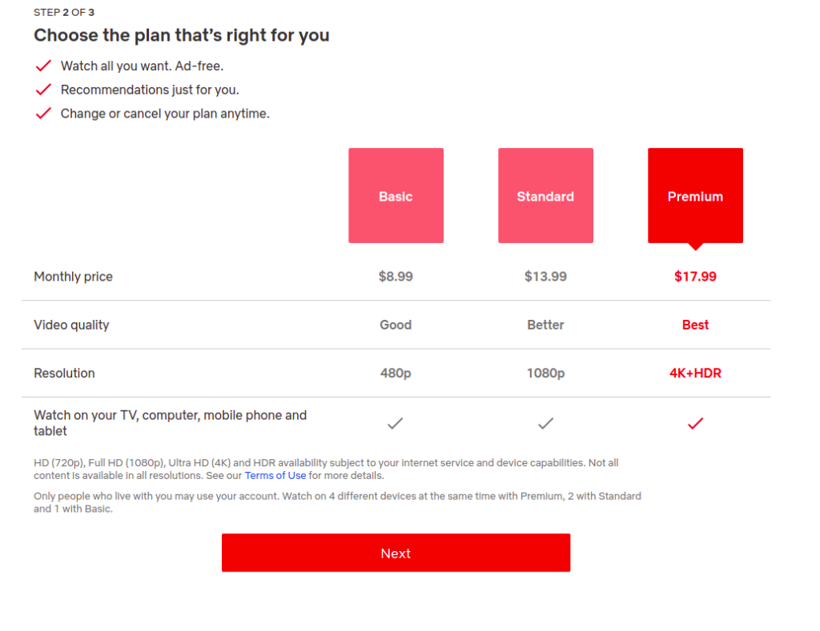Click the $13.99 Standard monthly price
Viewport: 820px width, 631px height.
pos(545,277)
